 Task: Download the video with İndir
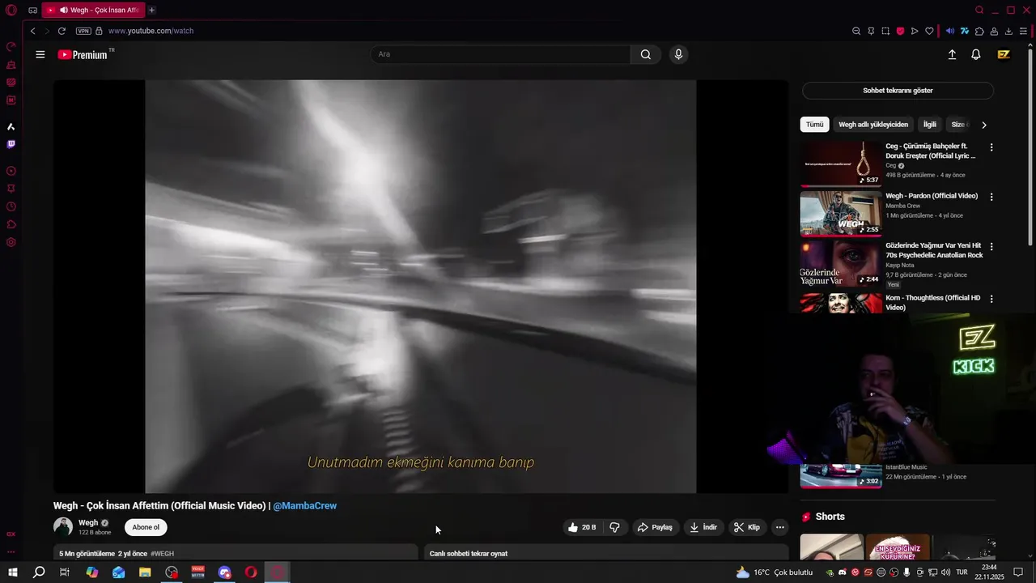coord(703,527)
